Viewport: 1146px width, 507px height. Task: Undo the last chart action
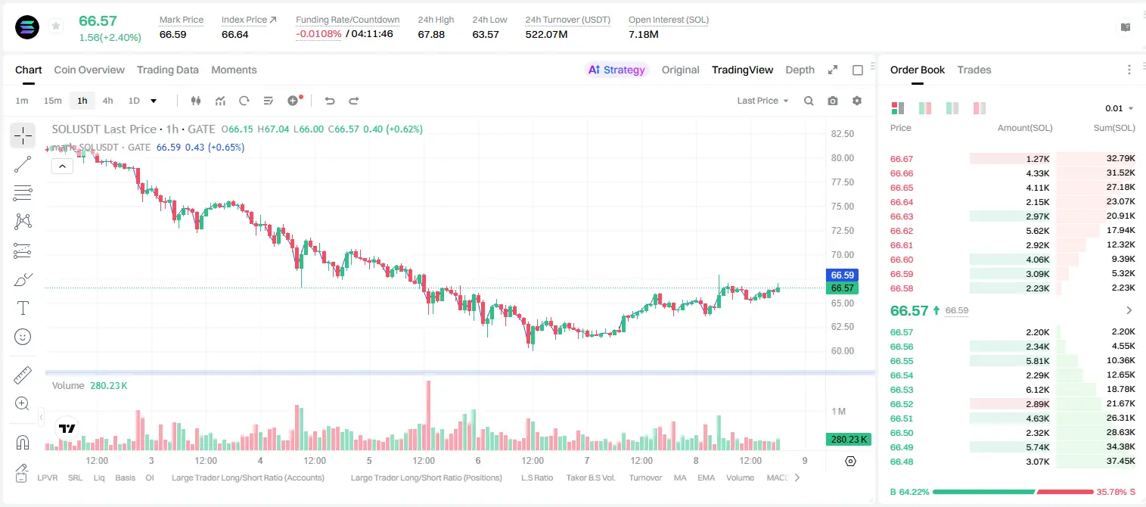[x=329, y=101]
